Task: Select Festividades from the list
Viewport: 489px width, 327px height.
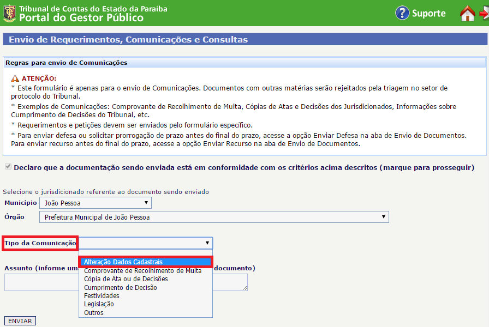Action: click(x=102, y=295)
